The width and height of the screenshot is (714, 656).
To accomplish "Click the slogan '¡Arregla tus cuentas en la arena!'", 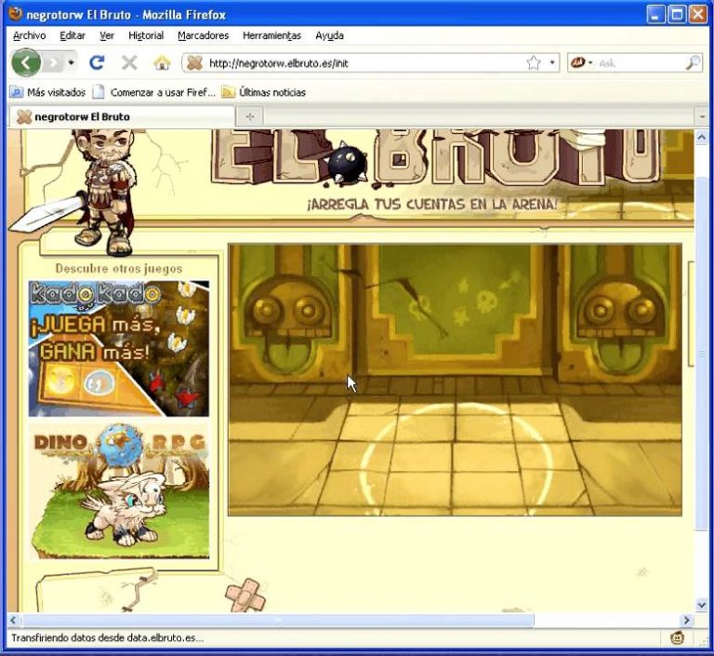I will click(431, 204).
